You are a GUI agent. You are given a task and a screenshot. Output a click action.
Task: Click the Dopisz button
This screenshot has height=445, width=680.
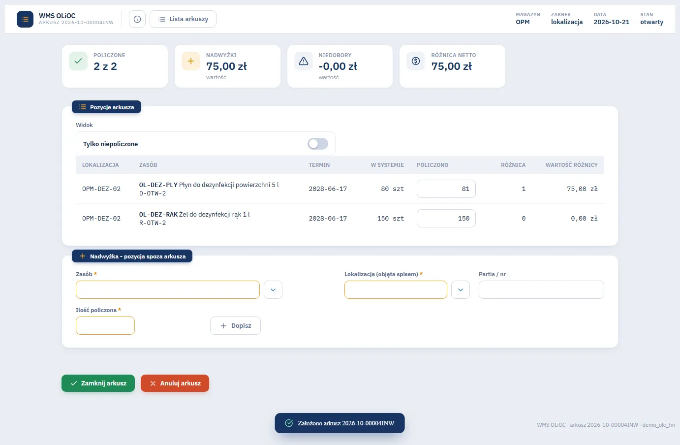coord(235,326)
